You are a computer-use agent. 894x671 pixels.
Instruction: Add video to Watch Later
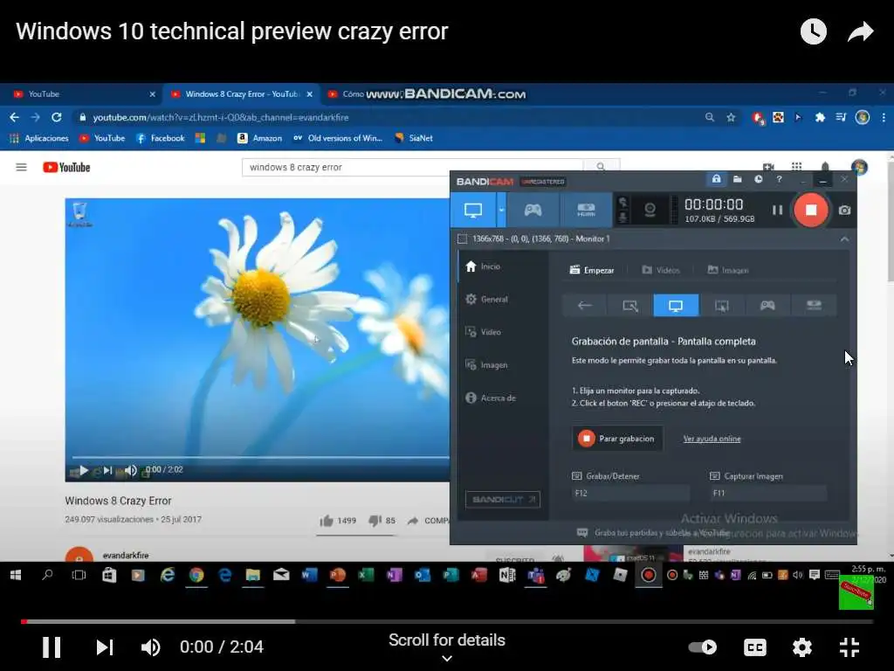813,31
